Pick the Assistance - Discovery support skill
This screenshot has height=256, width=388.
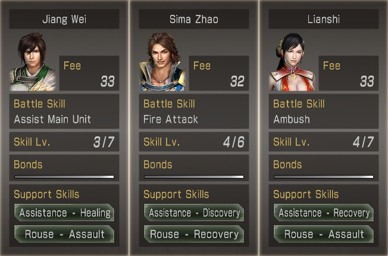click(x=194, y=213)
